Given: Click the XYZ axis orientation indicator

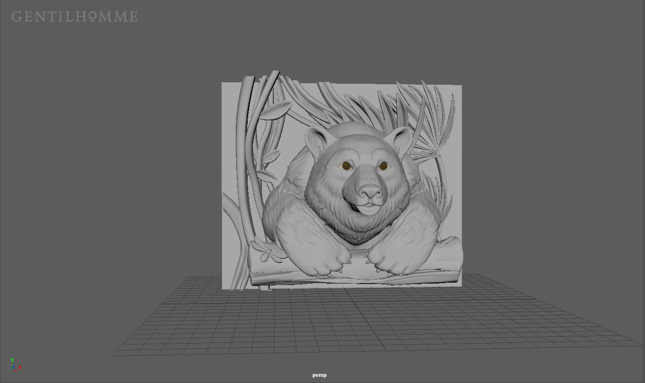Looking at the screenshot, I should pos(16,364).
